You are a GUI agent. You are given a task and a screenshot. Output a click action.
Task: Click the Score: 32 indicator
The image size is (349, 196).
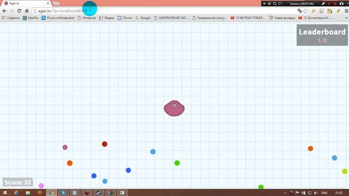(17, 182)
